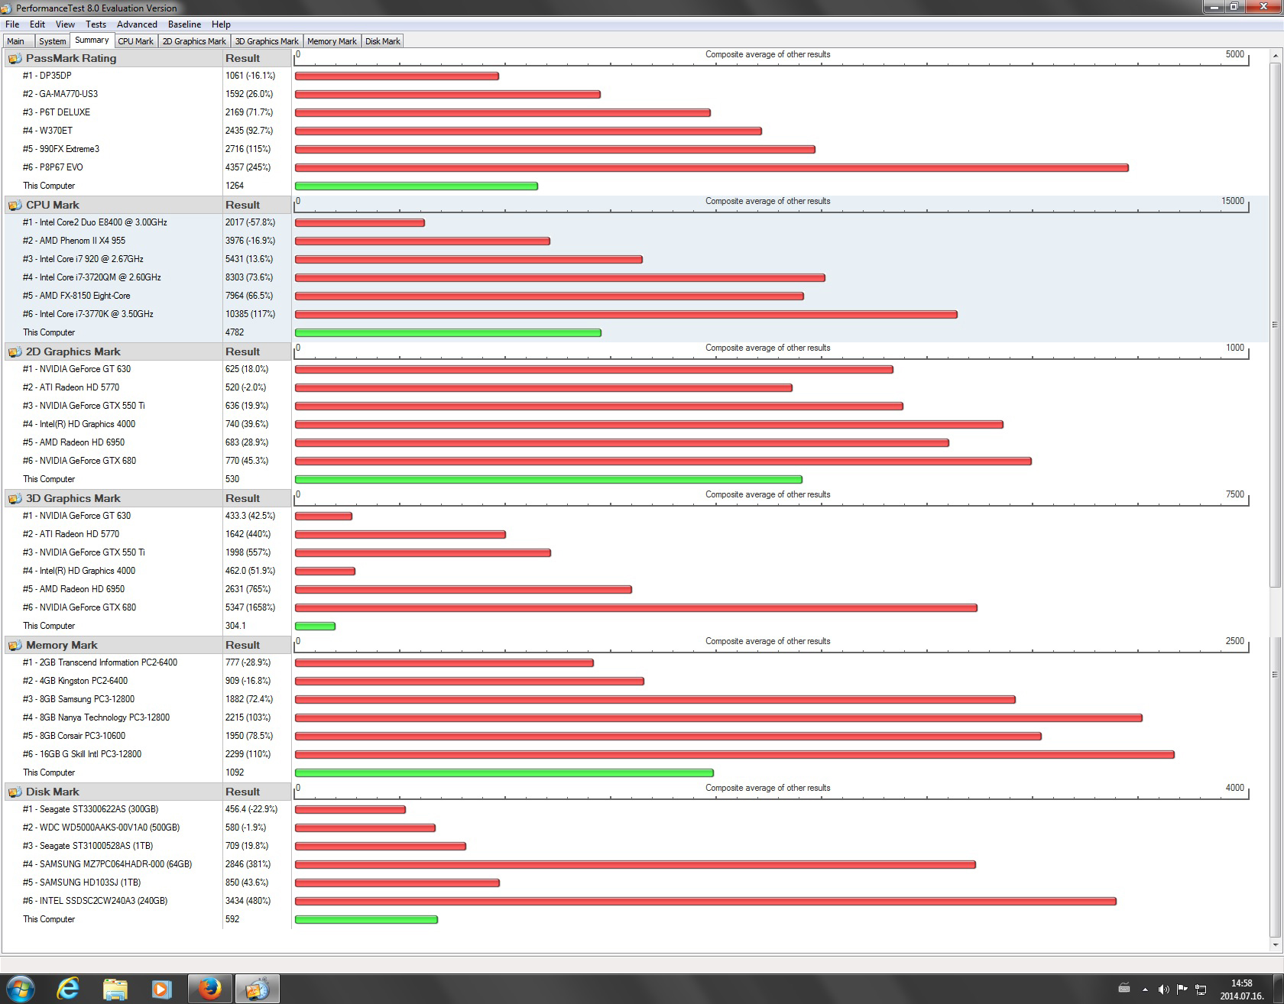Click the CPU Mark section header
The height and width of the screenshot is (1004, 1284).
tap(113, 205)
